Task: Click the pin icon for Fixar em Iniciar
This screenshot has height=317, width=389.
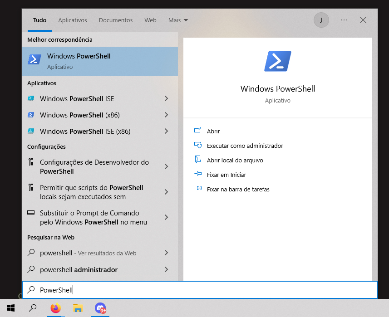Action: (198, 174)
